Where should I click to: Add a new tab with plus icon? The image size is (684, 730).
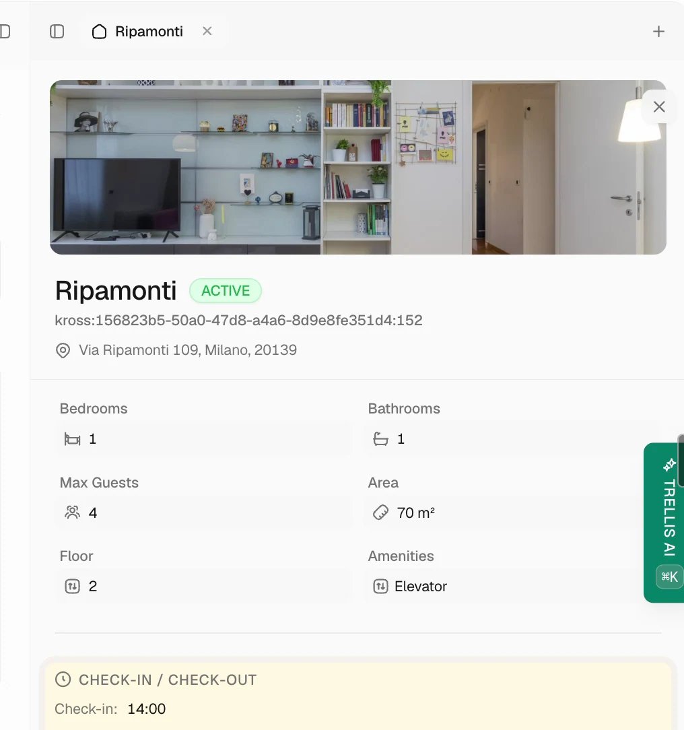coord(658,31)
